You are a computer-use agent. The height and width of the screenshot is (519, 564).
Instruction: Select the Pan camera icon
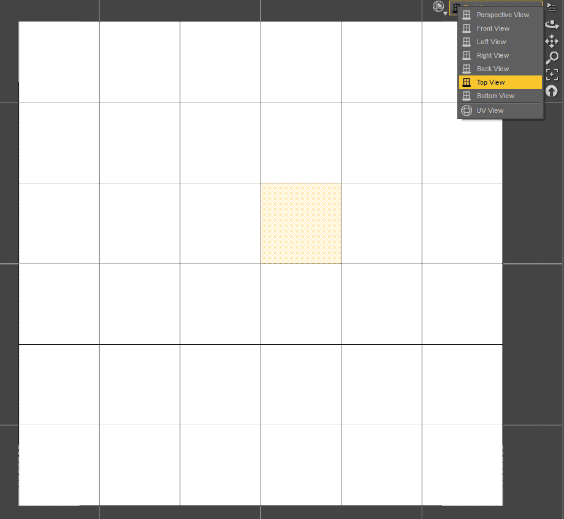(551, 40)
